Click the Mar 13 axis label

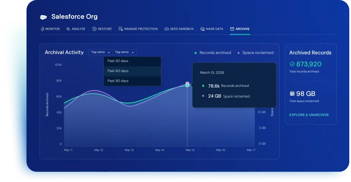tap(129, 150)
